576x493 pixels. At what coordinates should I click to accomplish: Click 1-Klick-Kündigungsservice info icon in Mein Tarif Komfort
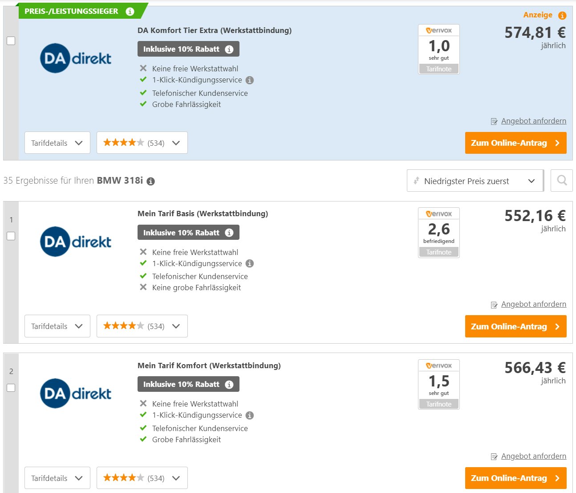click(x=250, y=415)
